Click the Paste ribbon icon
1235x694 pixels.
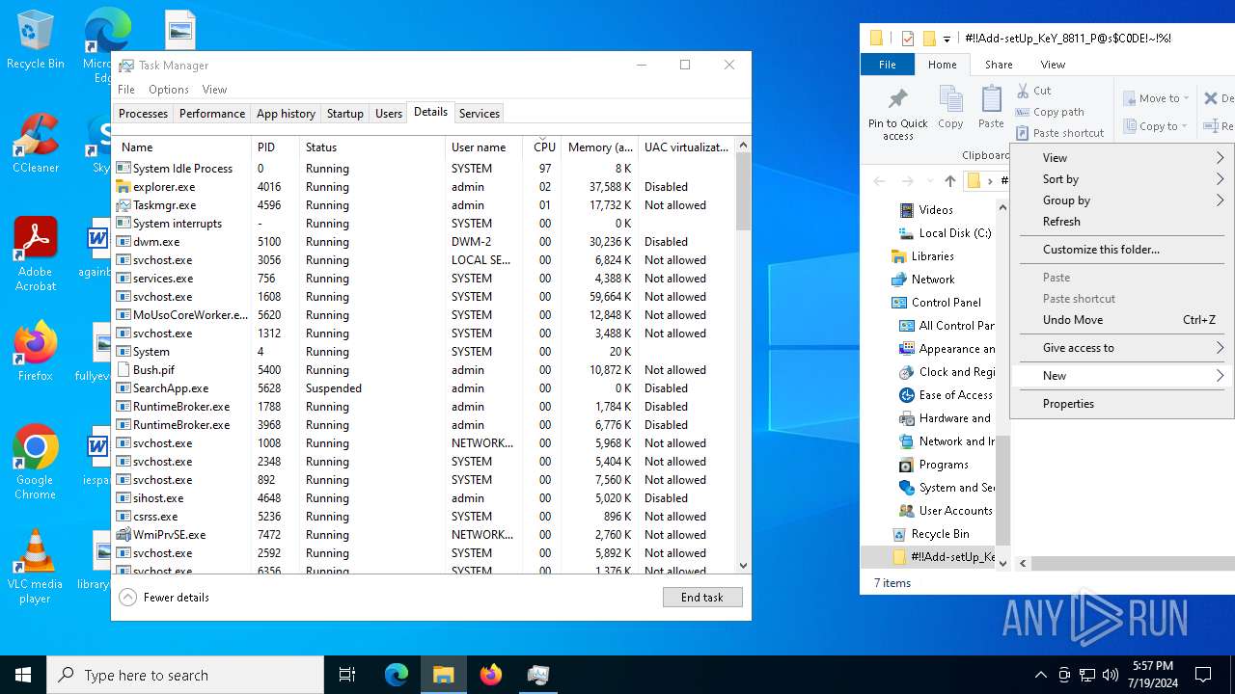(991, 107)
